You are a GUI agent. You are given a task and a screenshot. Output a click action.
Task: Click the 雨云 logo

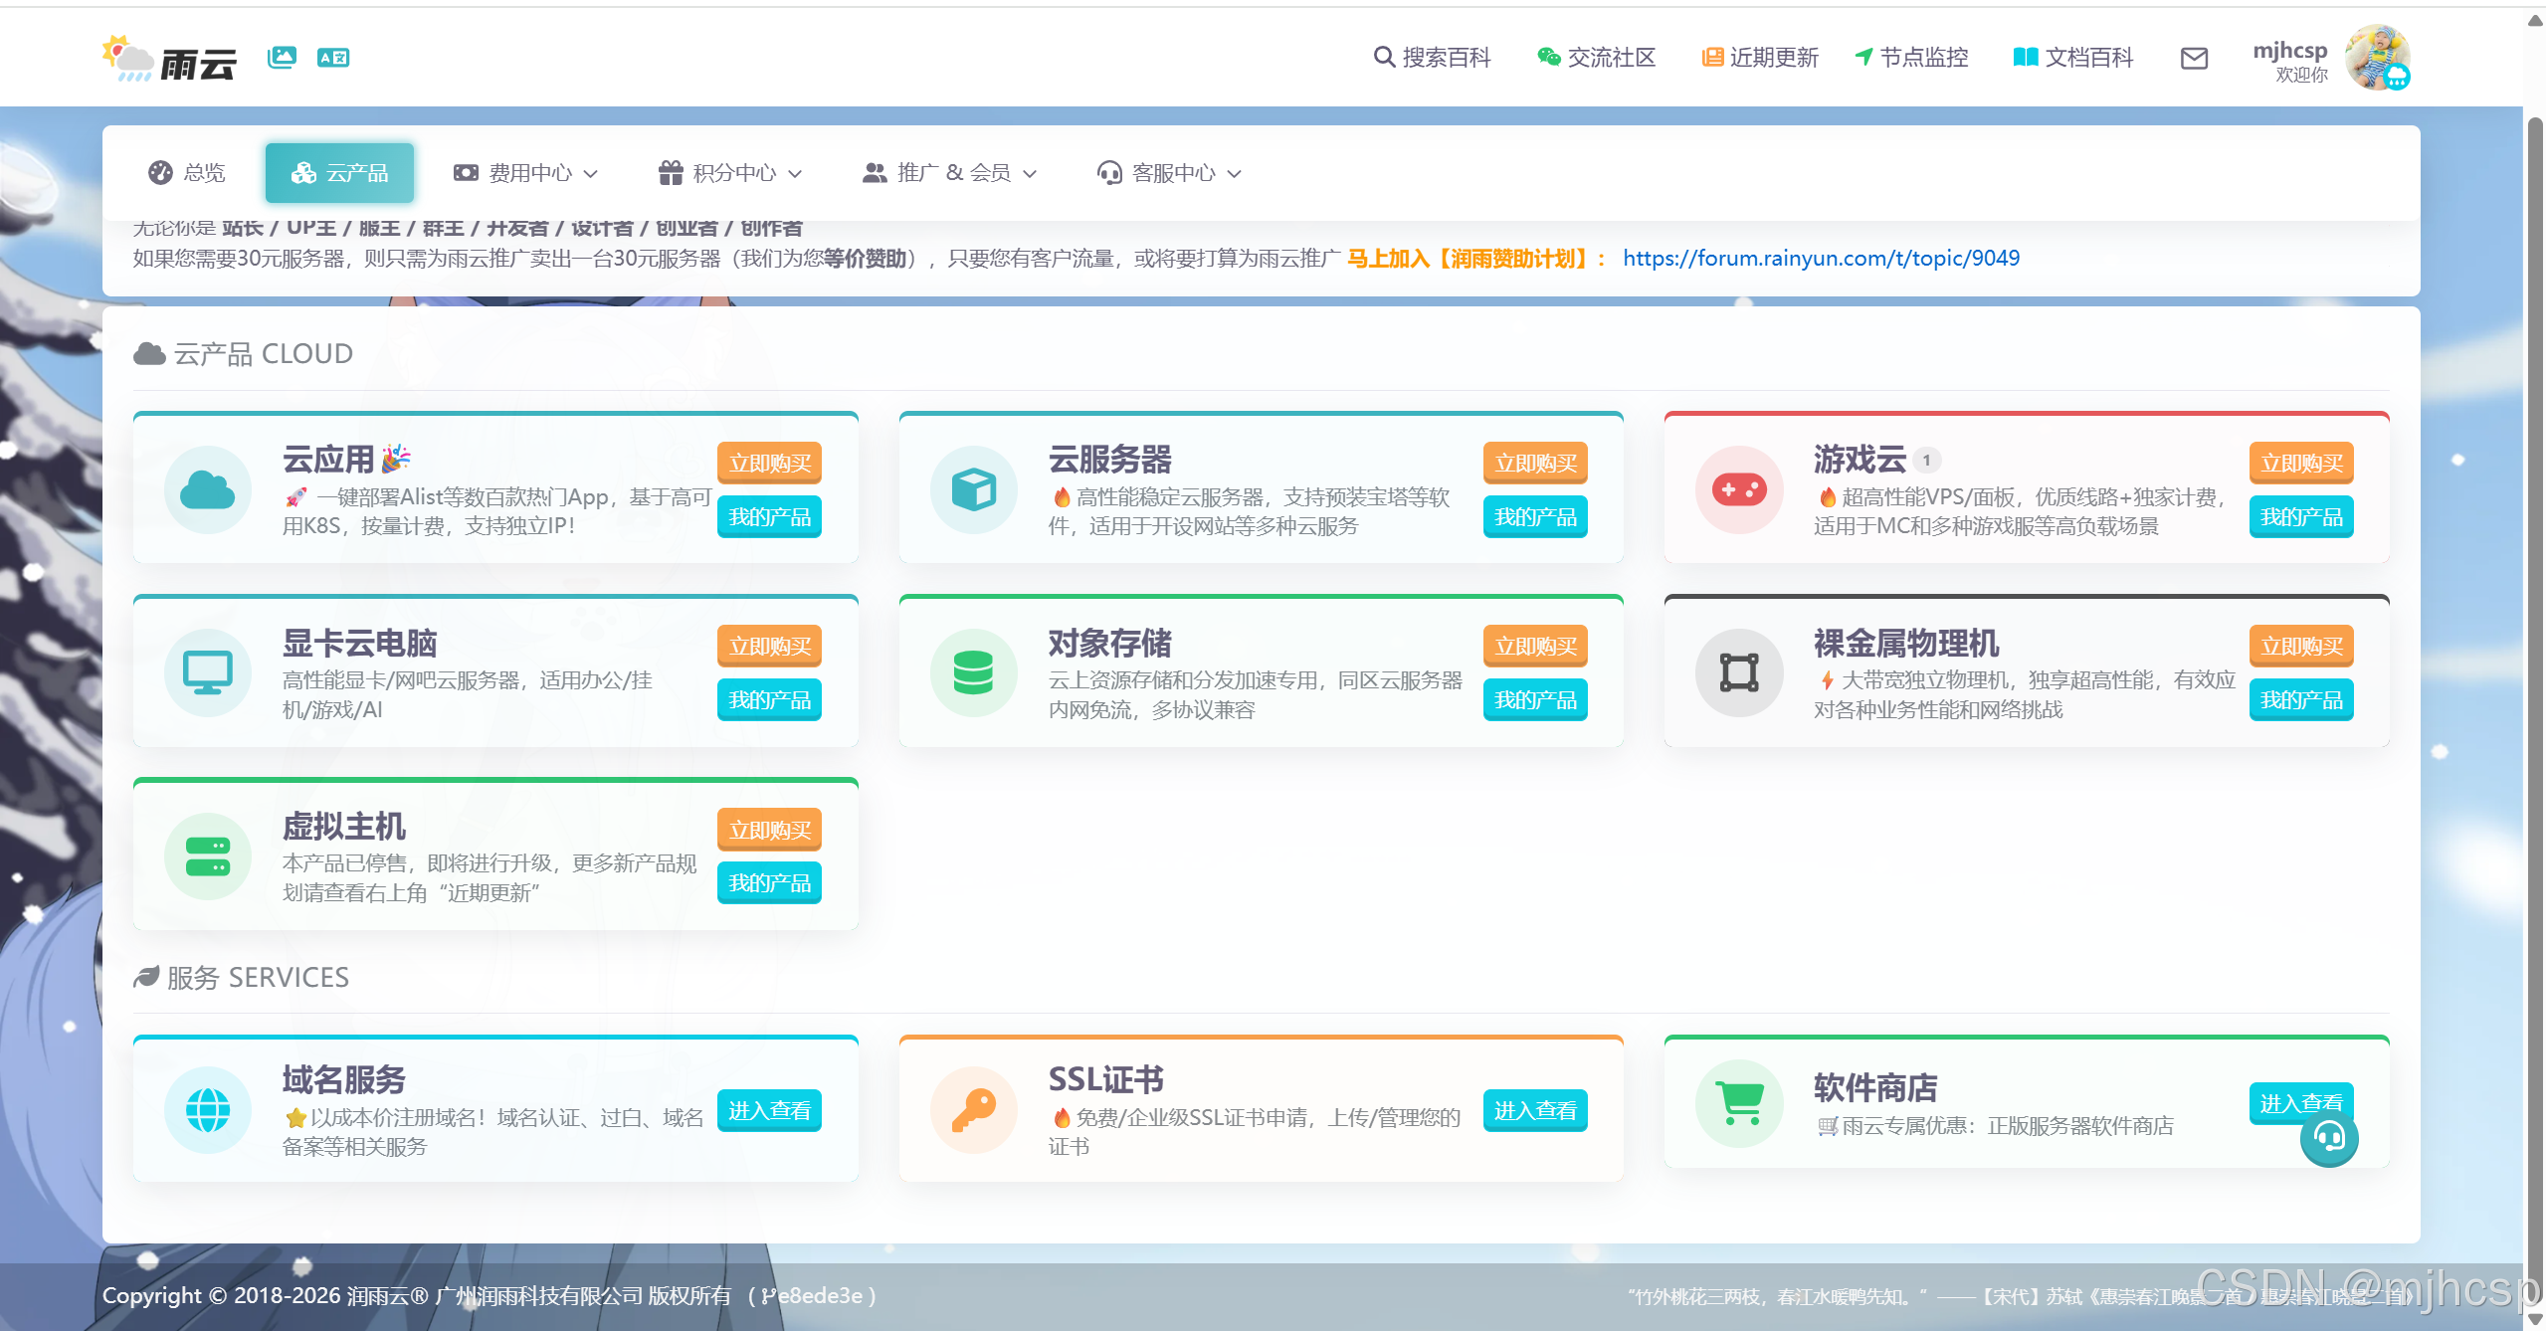point(171,60)
